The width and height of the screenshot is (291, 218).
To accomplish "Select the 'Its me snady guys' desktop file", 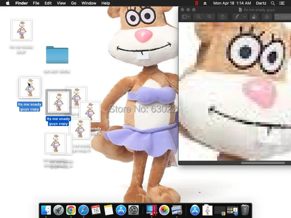I will click(22, 30).
